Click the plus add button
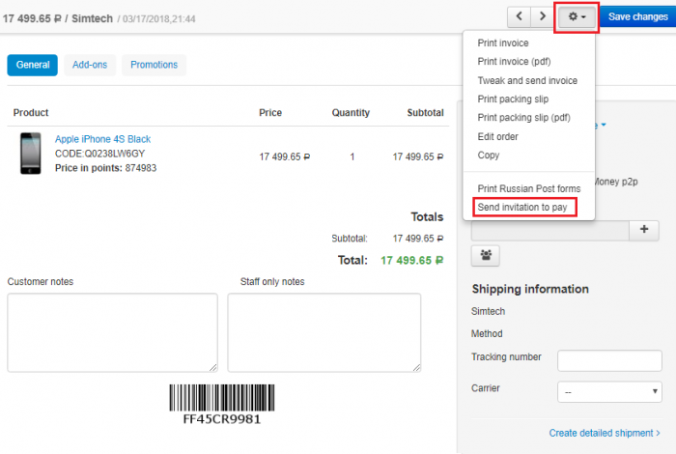676x454 pixels. tap(644, 229)
